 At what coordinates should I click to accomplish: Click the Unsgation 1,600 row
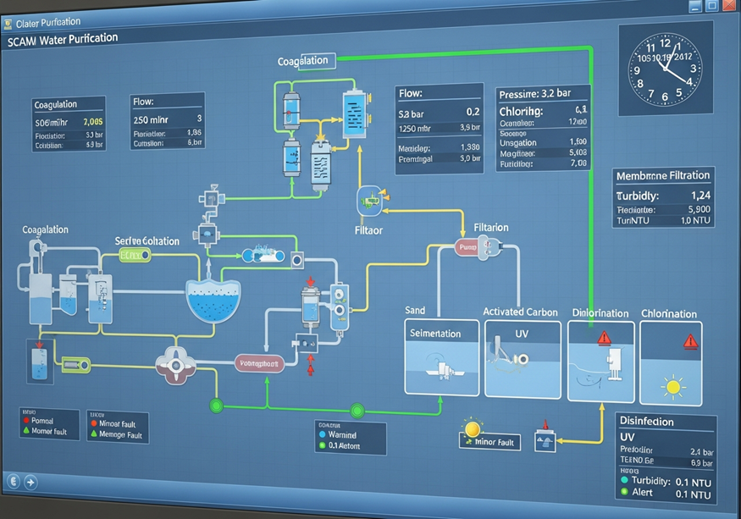(543, 142)
